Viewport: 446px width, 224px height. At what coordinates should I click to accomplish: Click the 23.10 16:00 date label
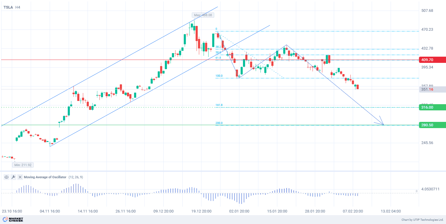coord(12,211)
